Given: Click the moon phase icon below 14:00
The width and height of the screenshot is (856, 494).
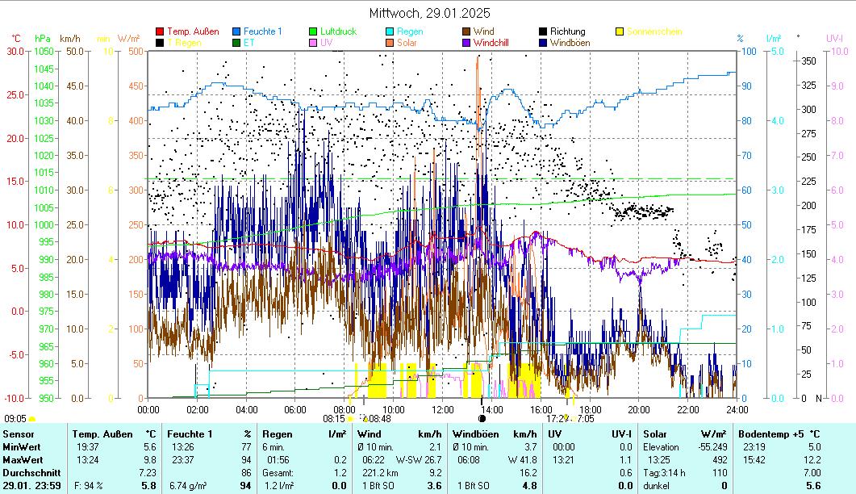Looking at the screenshot, I should pos(482,419).
